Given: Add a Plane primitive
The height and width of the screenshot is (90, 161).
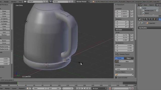Looking at the screenshot, I should [x=4, y=11].
